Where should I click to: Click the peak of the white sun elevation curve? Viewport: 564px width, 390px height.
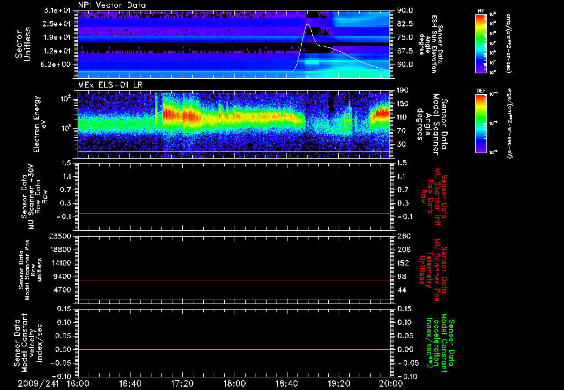(x=308, y=24)
